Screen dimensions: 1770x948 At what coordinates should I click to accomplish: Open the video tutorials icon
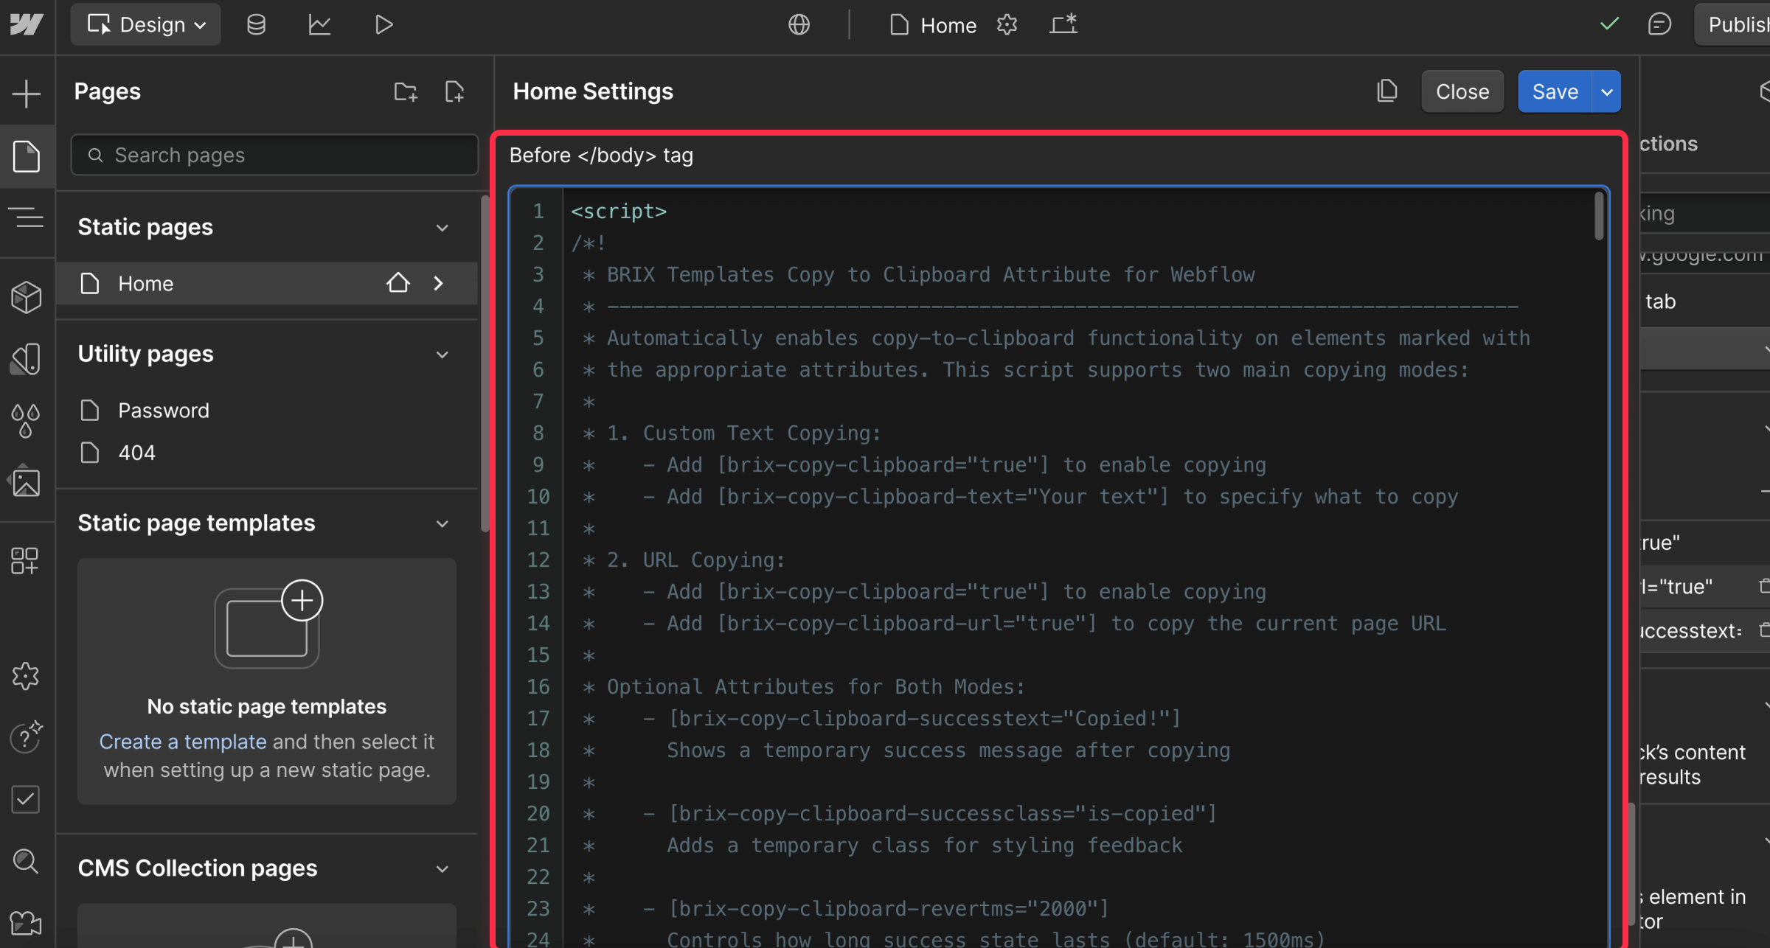[x=26, y=923]
